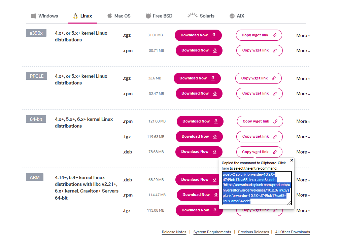This screenshot has height=244, width=341.
Task: Click inside the wget command text box
Action: coord(257,188)
